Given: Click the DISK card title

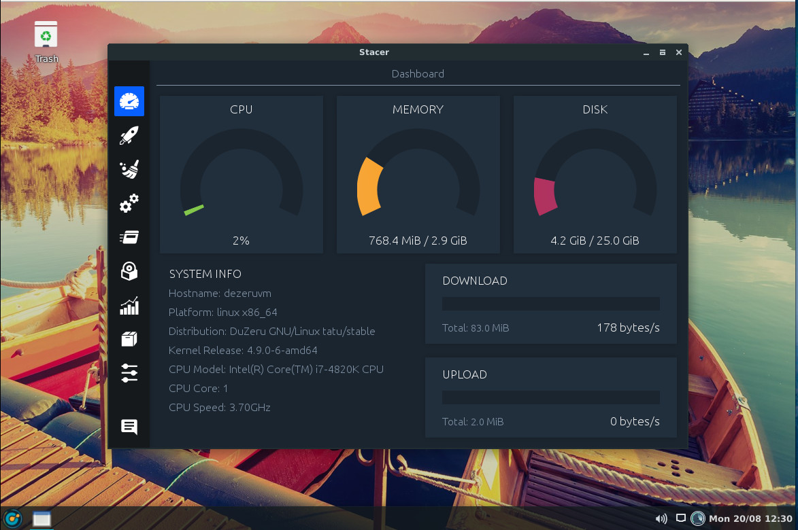Looking at the screenshot, I should (595, 109).
